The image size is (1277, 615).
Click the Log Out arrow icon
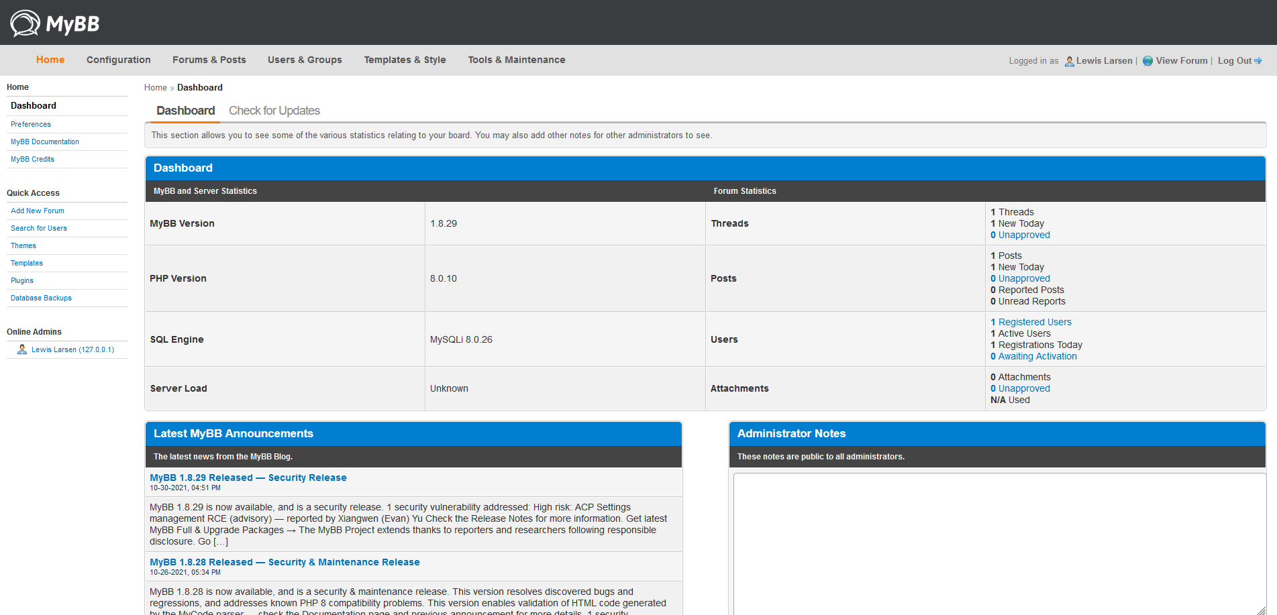[1258, 61]
